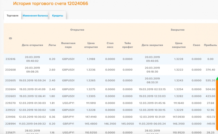Click the Дата закрытия column header

coord(152,45)
